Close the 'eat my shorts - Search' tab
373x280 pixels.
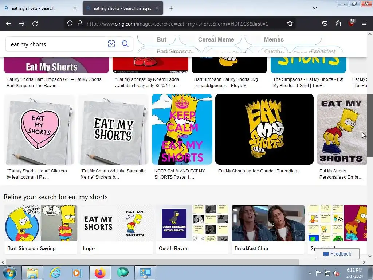(75, 8)
